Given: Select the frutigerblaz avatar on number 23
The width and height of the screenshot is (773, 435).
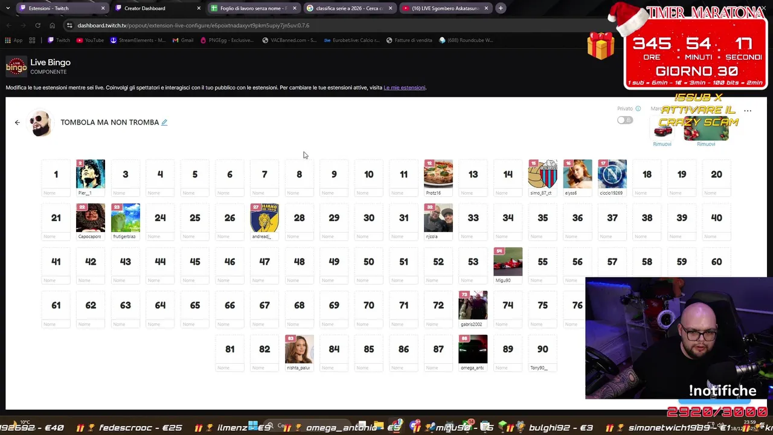Looking at the screenshot, I should [126, 217].
